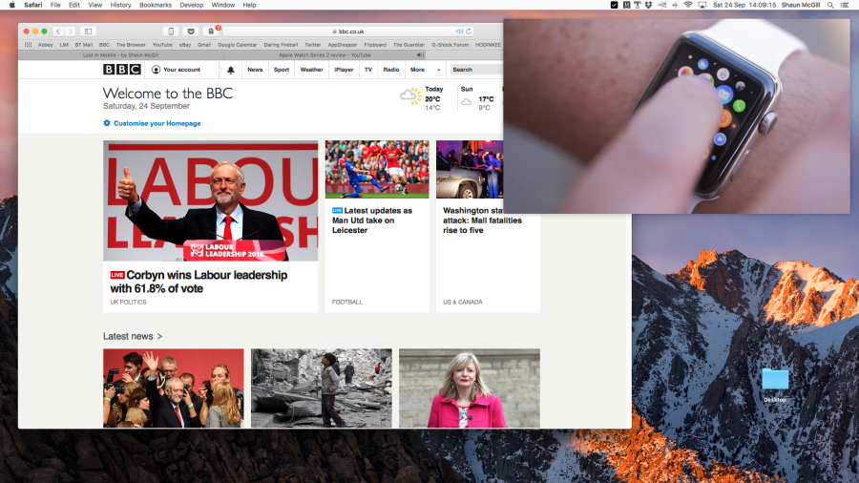
Task: Open BBC Sport section
Action: [282, 70]
